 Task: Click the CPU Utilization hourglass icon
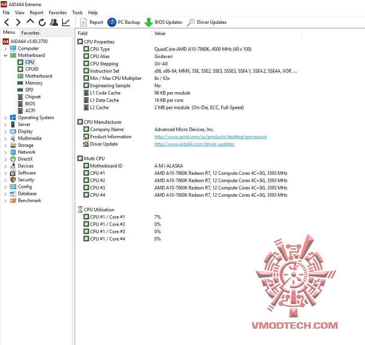click(80, 209)
